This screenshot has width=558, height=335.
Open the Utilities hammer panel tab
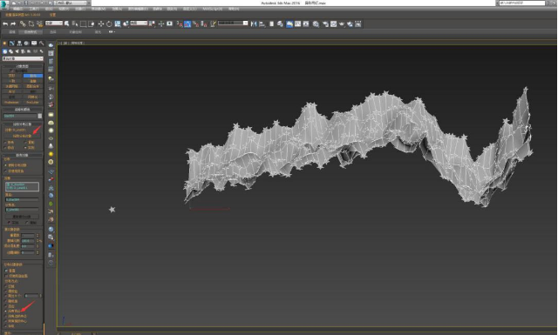(x=41, y=44)
